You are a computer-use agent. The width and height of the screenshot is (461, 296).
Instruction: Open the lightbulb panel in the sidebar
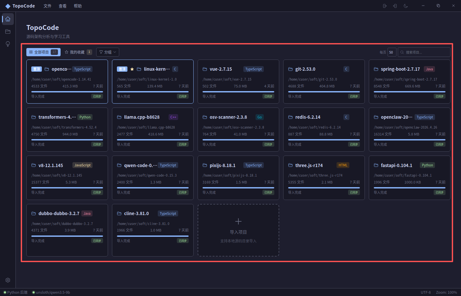pos(8,44)
